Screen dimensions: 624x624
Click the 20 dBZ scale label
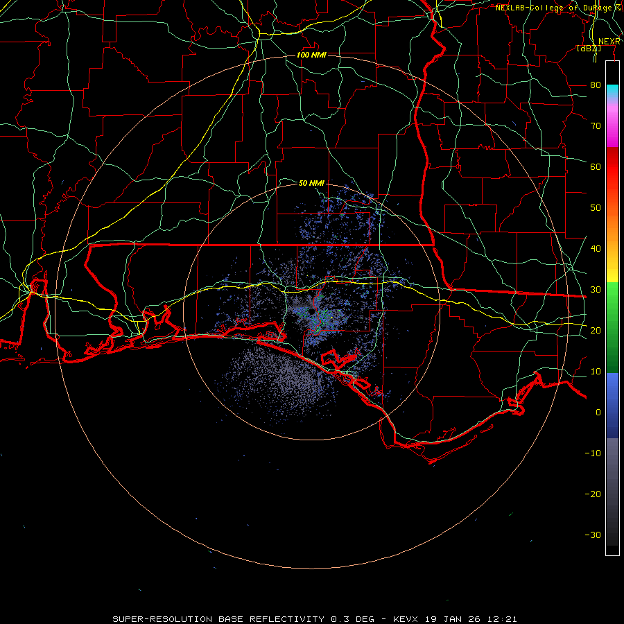click(596, 330)
